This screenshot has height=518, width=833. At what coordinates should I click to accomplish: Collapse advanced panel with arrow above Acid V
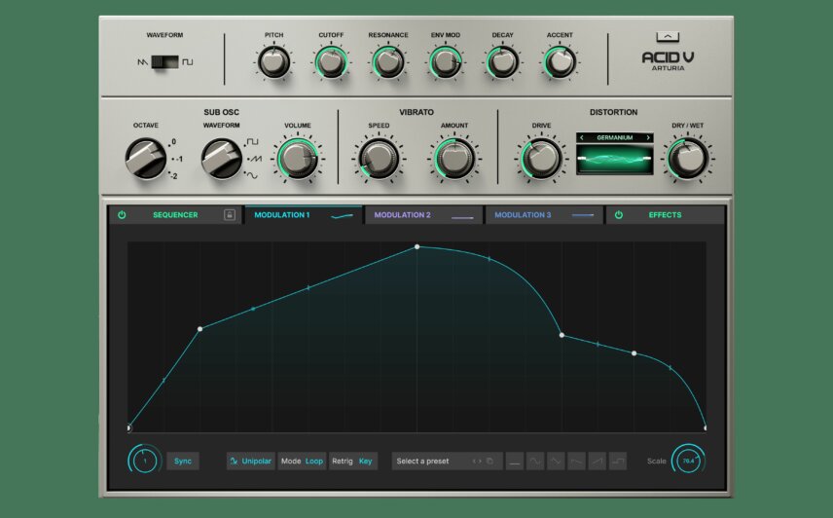pyautogui.click(x=668, y=37)
